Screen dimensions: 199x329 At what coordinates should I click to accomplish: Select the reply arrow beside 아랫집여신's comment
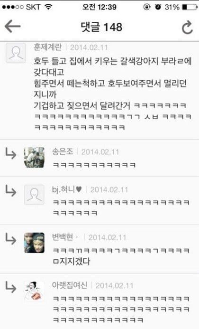(11, 287)
